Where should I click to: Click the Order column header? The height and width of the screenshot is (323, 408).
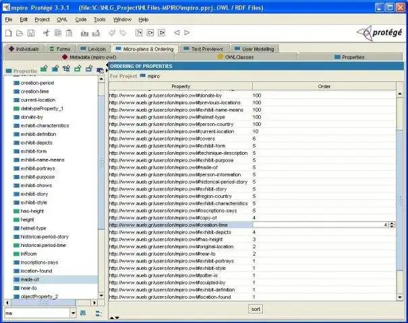click(x=324, y=86)
